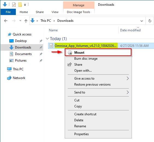154x142 pixels.
Task: Click the blue down-arrow icon in title bar
Action: pos(5,4)
